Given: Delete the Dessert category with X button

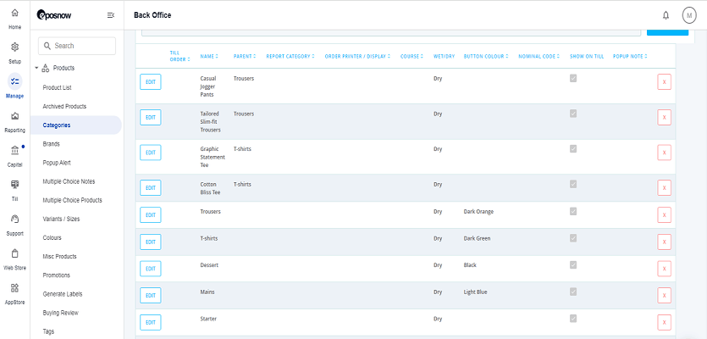Looking at the screenshot, I should tap(664, 269).
